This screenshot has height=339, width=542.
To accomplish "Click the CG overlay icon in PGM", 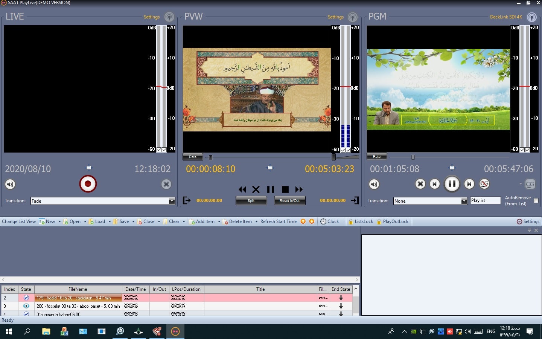I will coord(530,184).
